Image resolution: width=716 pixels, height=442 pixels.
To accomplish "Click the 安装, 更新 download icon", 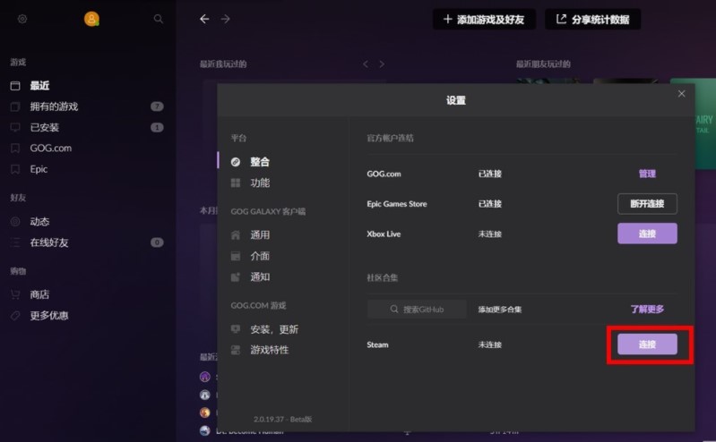I will pos(236,329).
